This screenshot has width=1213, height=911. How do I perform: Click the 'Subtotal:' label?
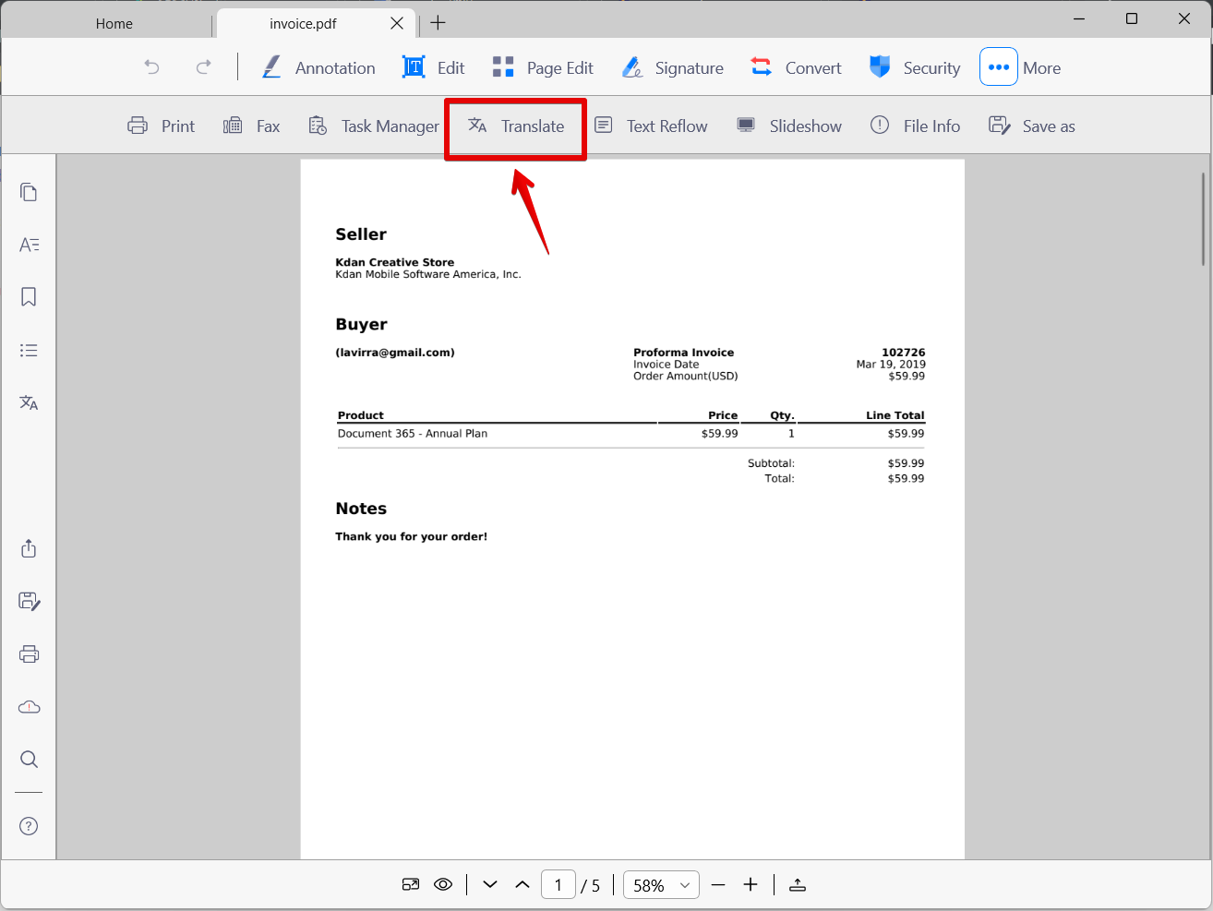click(x=771, y=463)
